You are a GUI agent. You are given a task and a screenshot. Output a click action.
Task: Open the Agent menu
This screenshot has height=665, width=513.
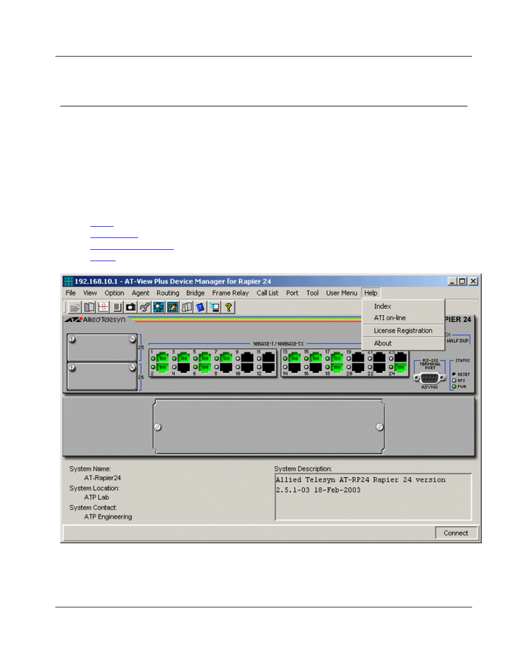click(x=140, y=293)
